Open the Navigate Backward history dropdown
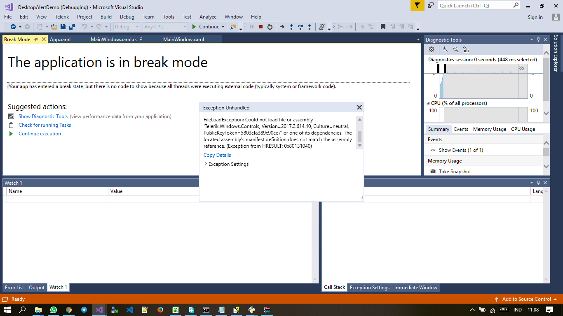Screen dimensions: 563x316 (19, 27)
